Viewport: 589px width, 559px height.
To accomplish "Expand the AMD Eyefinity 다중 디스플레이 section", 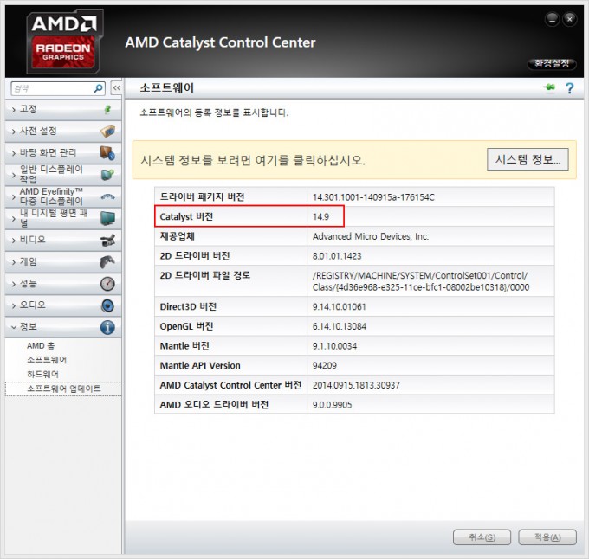I will (51, 196).
